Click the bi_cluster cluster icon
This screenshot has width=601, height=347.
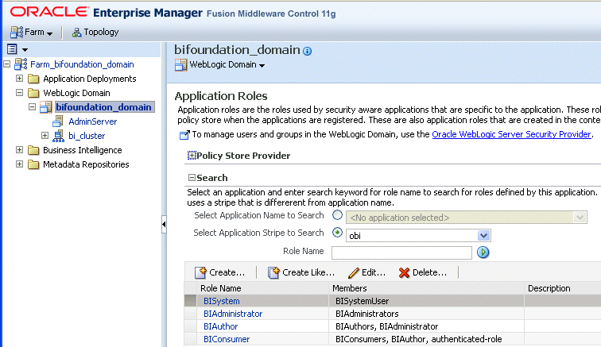pos(58,136)
